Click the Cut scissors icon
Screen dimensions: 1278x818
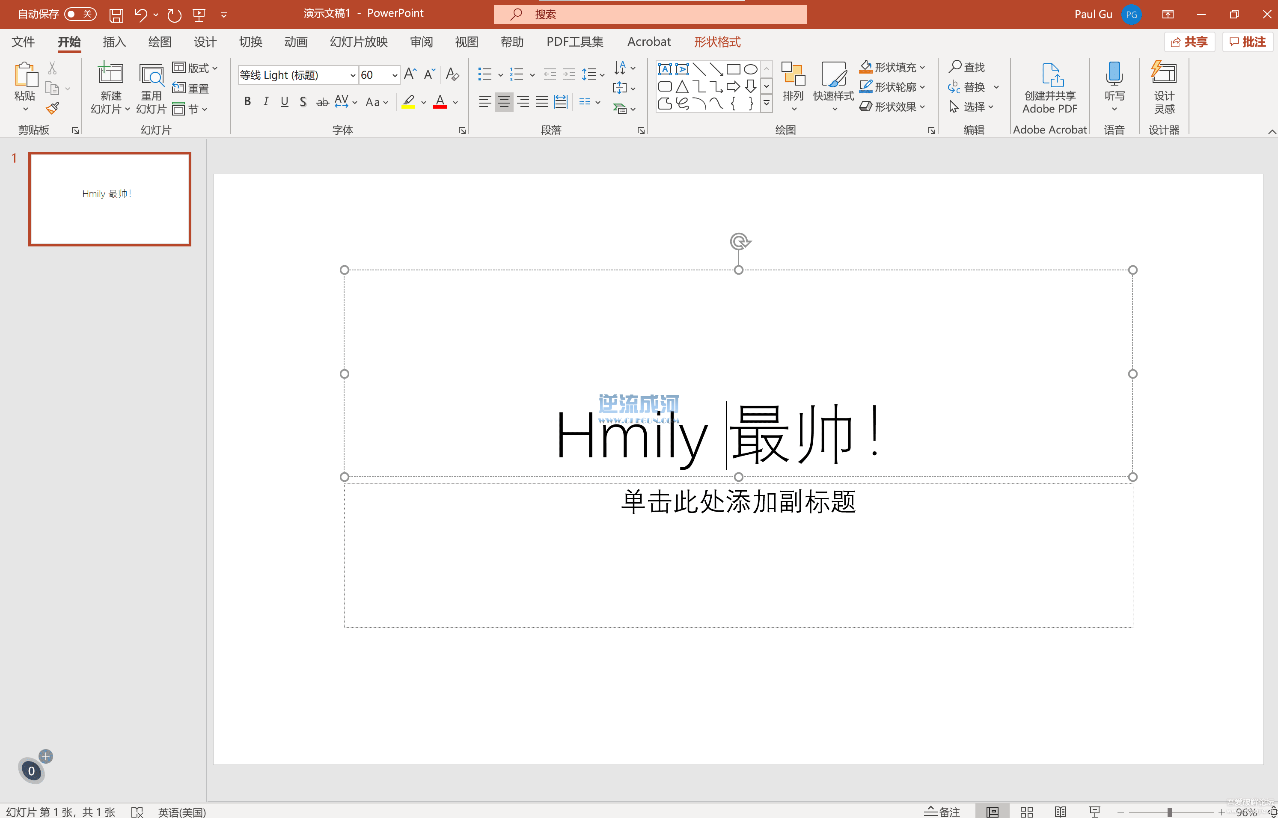52,68
